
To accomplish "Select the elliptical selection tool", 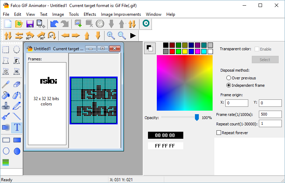I will tap(17, 50).
